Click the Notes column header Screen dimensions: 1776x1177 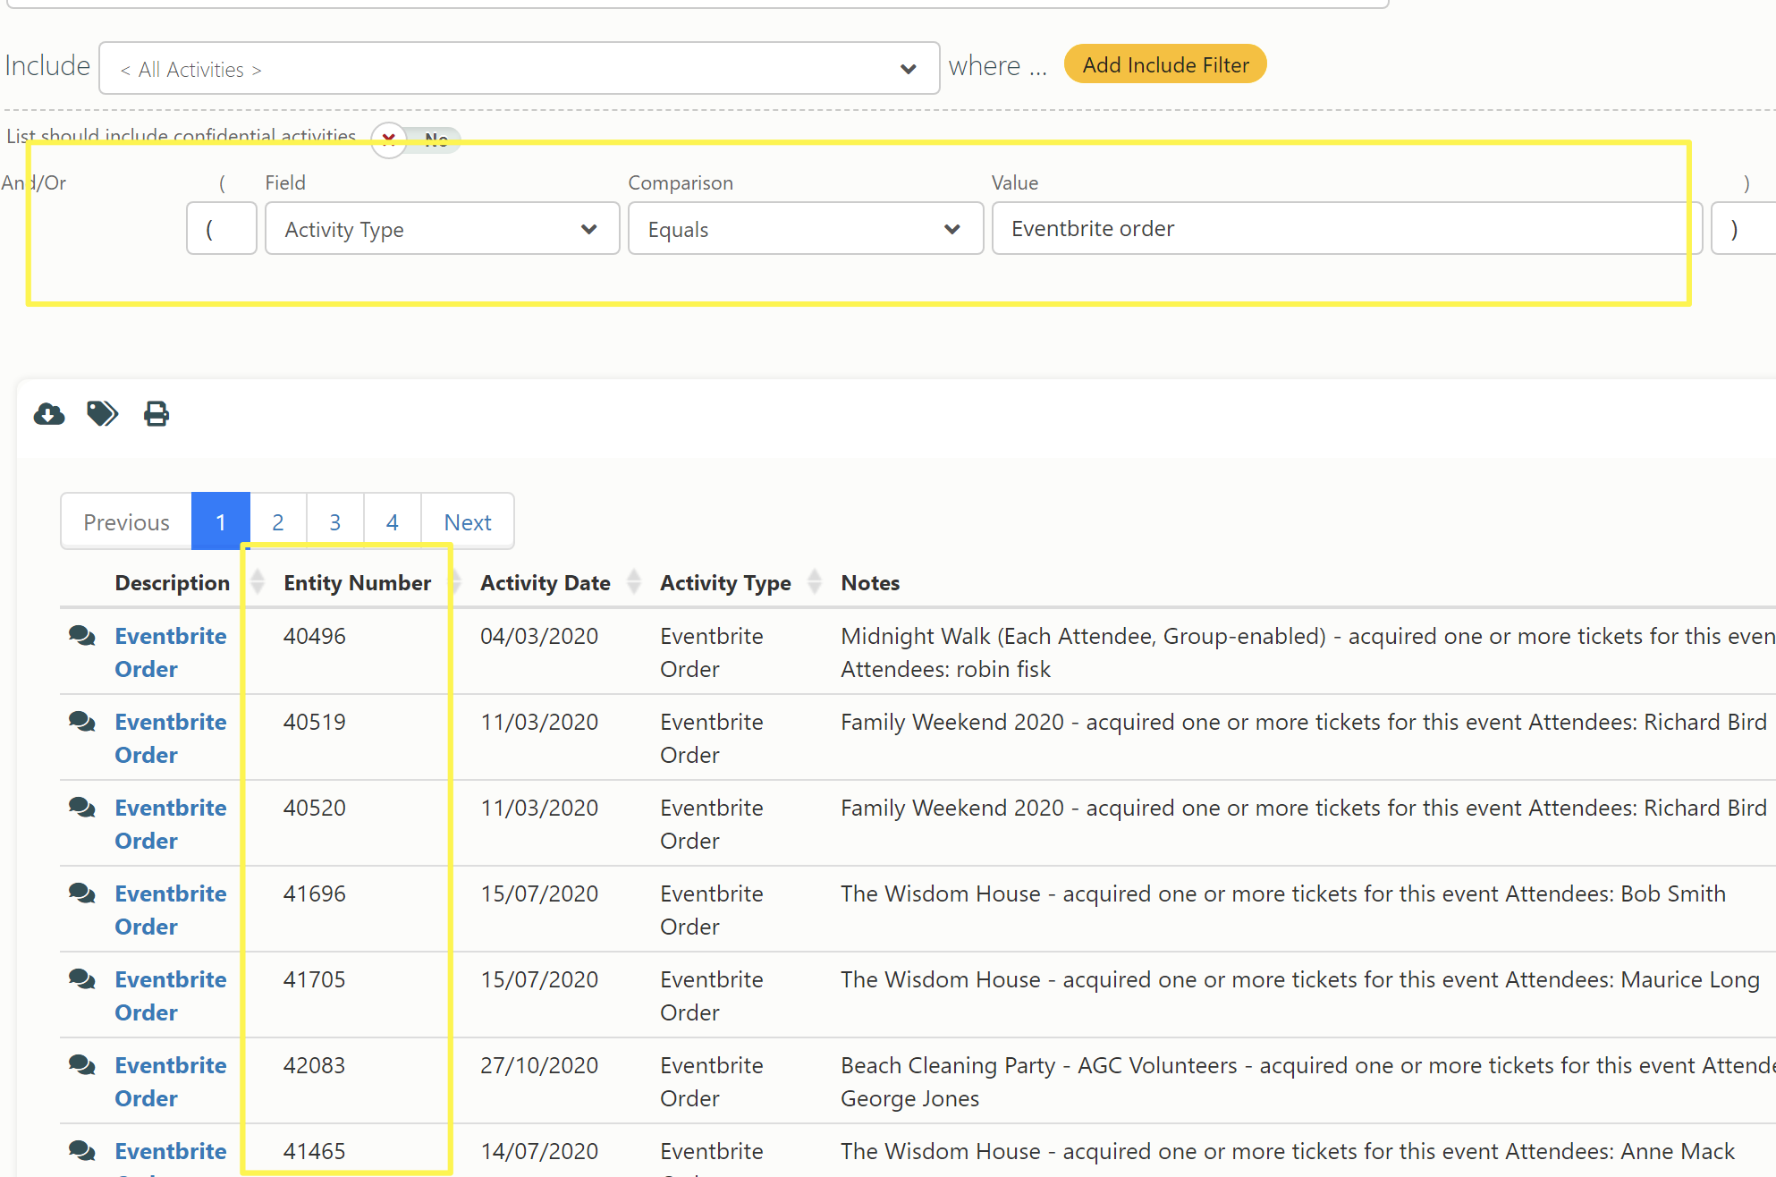pos(870,582)
